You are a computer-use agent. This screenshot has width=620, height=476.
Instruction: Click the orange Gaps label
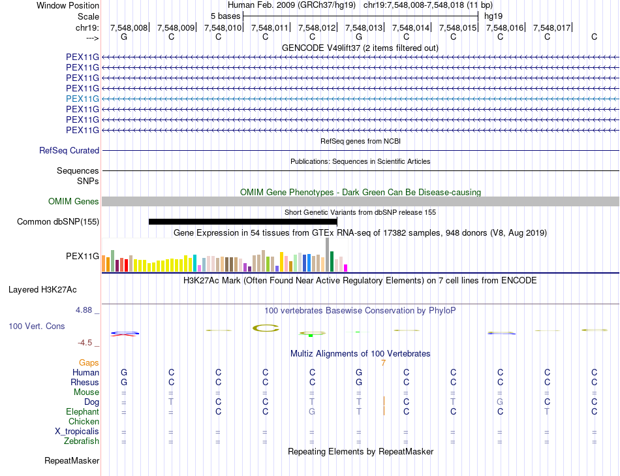pyautogui.click(x=89, y=363)
